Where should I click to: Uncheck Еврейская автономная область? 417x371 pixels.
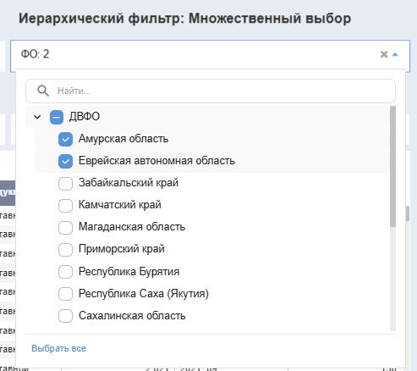[x=65, y=161]
